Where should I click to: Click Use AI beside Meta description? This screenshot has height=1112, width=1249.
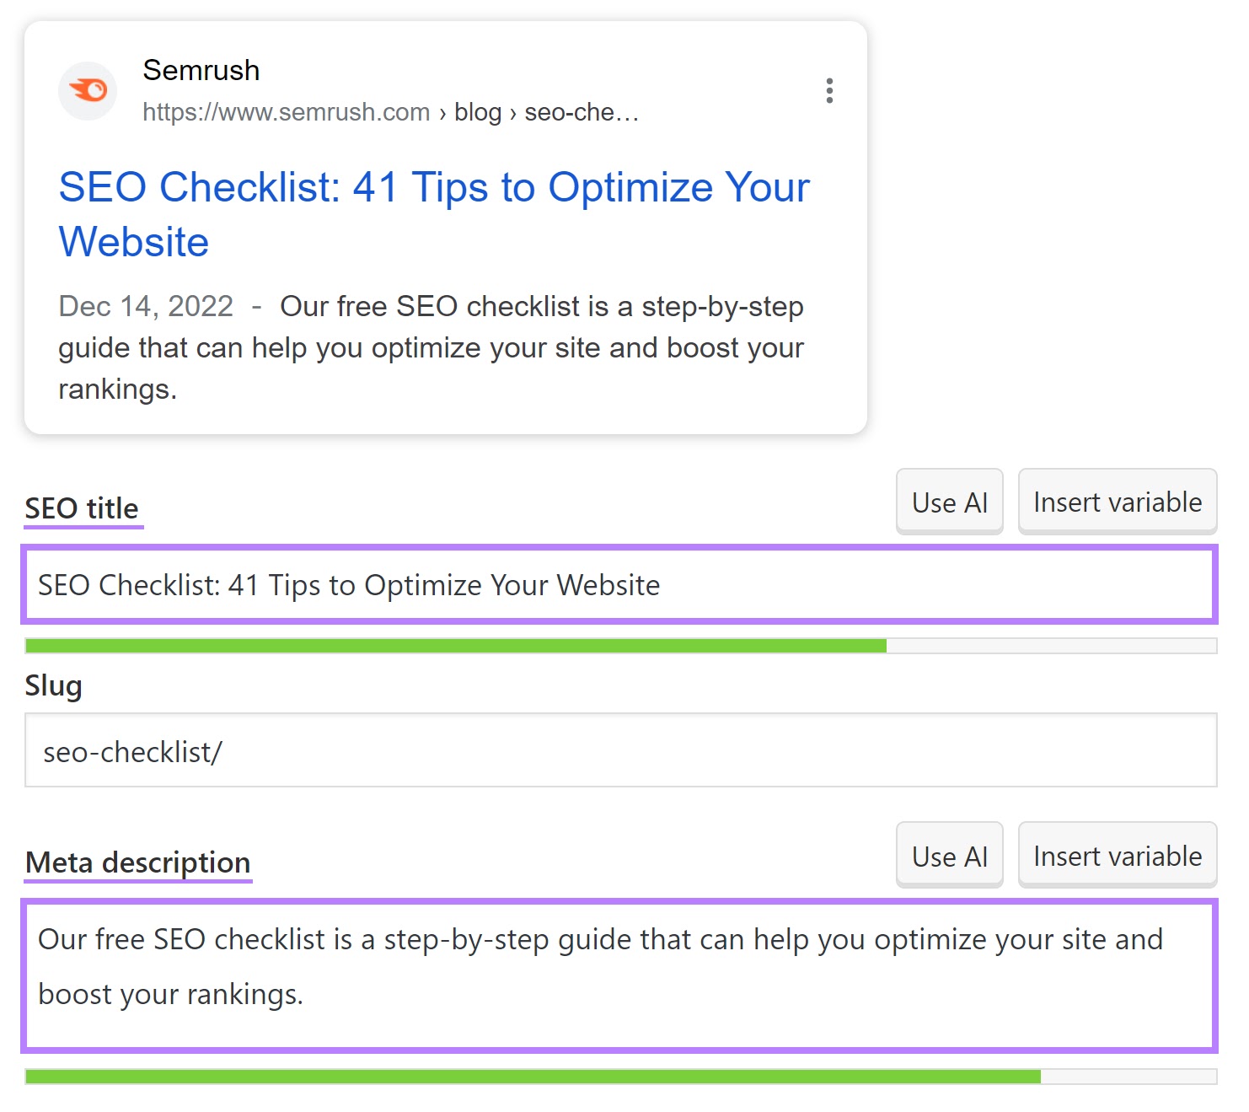click(949, 855)
